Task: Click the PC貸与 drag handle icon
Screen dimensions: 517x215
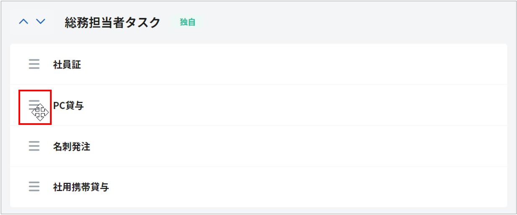Action: (x=34, y=105)
